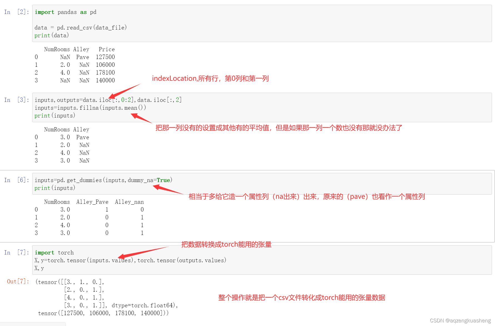Click the 'Alley_nan' column header
This screenshot has width=495, height=326.
pyautogui.click(x=129, y=202)
